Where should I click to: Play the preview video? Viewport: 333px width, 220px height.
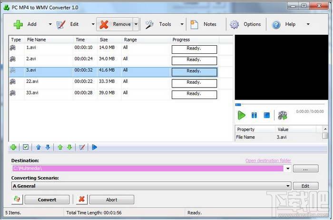coord(242,115)
